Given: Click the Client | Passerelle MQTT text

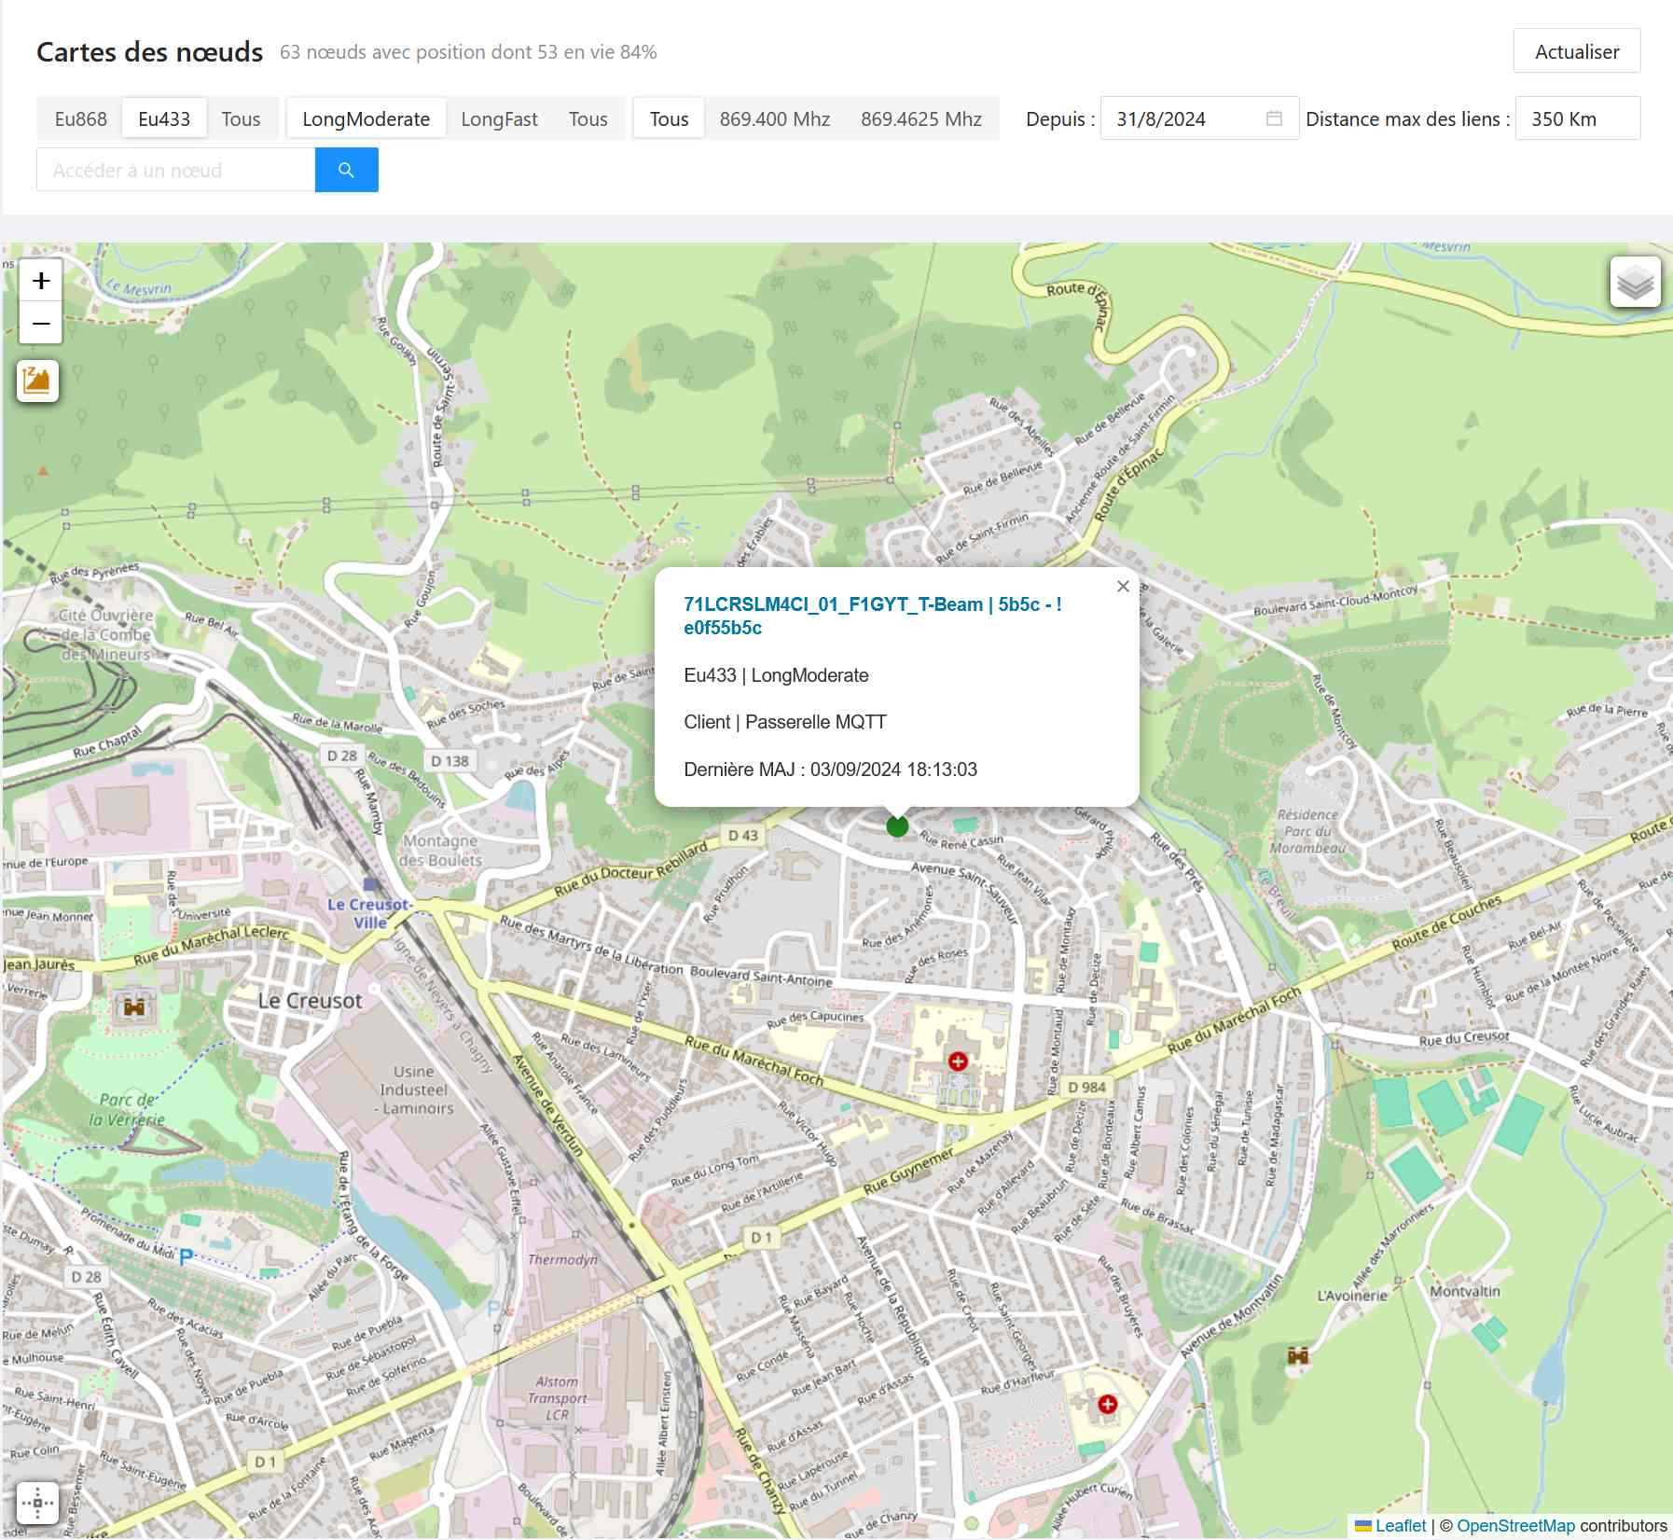Looking at the screenshot, I should coord(785,722).
